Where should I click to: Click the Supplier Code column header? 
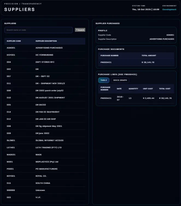tap(14, 41)
